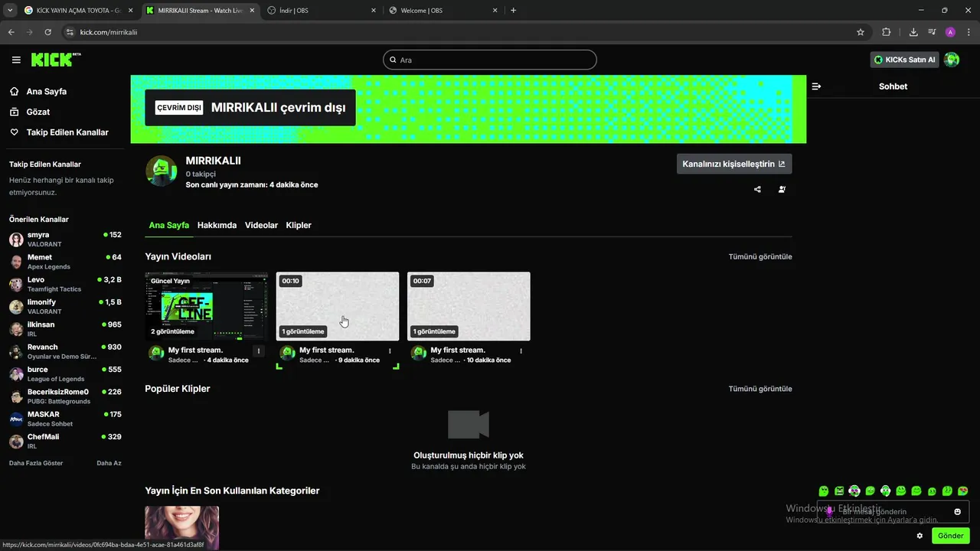
Task: Open recommended channel Memet
Action: (65, 262)
